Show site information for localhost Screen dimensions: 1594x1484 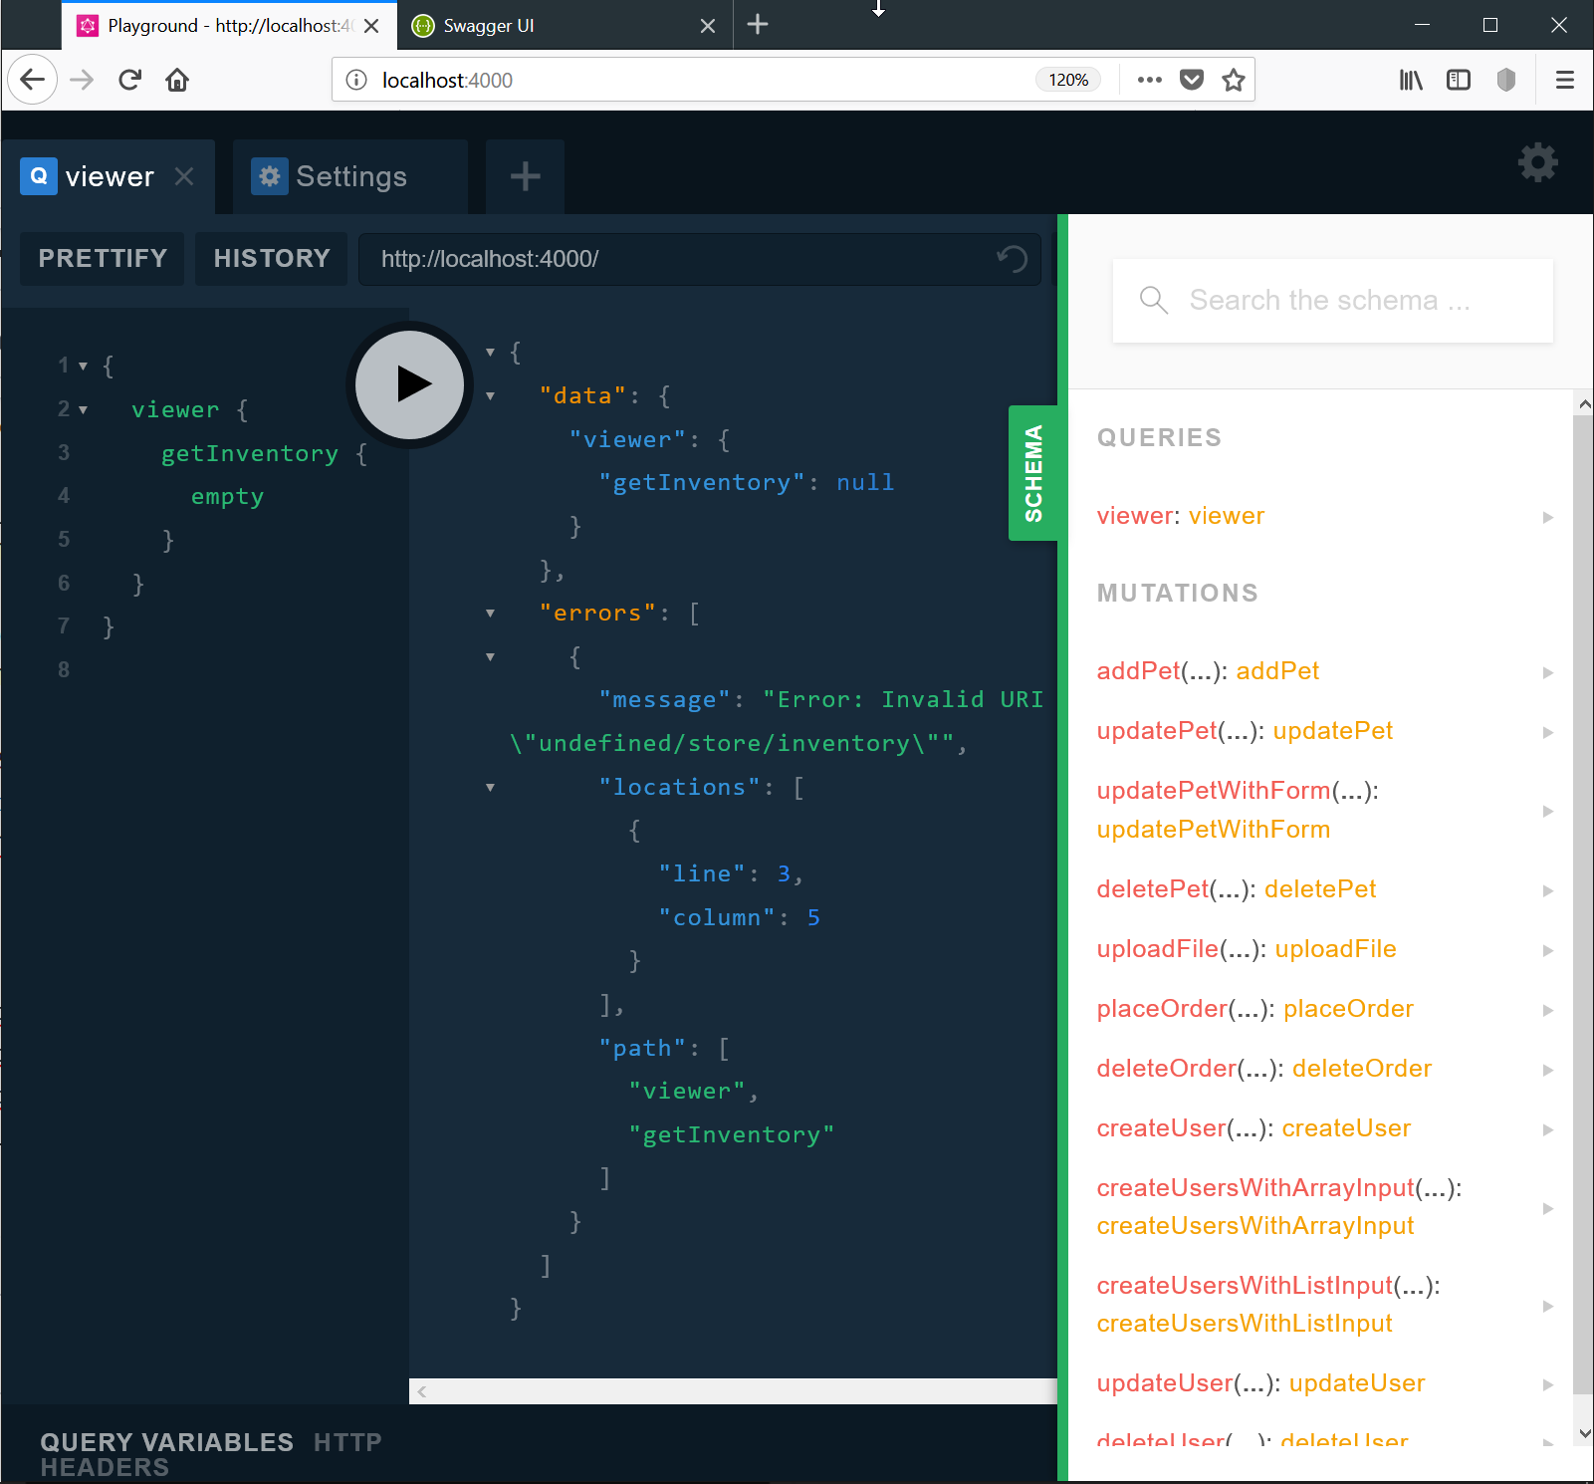point(356,80)
